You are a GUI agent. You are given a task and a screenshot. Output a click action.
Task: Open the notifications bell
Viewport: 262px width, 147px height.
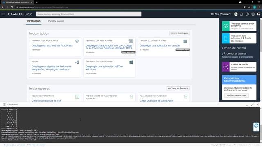tap(242, 14)
